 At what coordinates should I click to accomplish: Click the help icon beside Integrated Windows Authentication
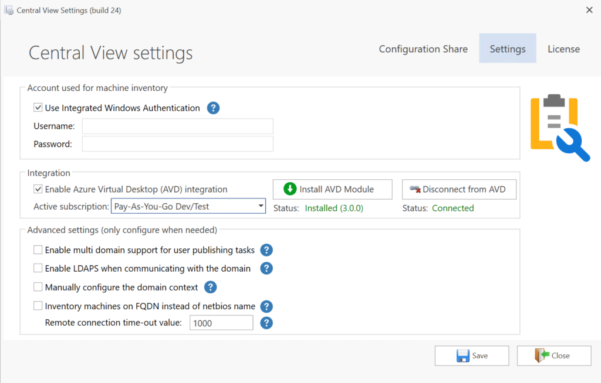(213, 108)
